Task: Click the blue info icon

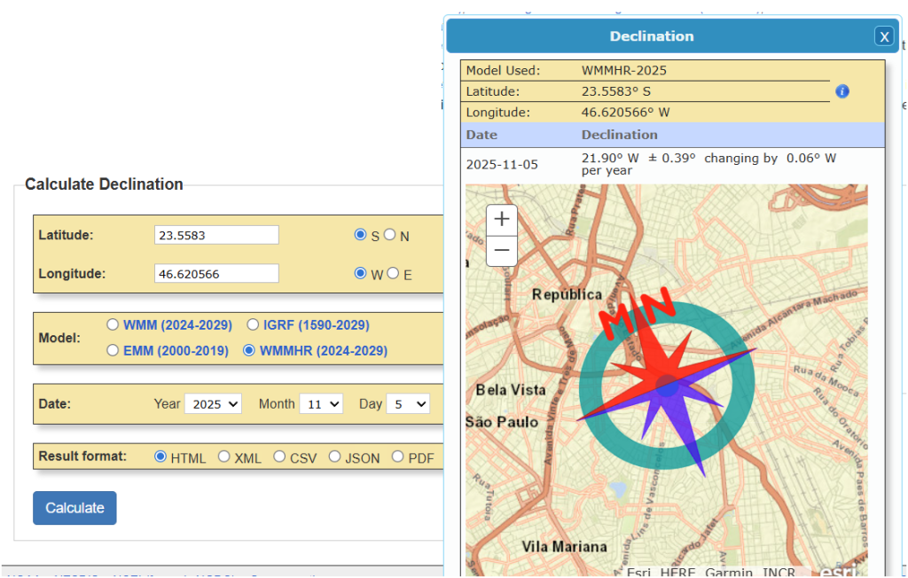Action: tap(842, 91)
